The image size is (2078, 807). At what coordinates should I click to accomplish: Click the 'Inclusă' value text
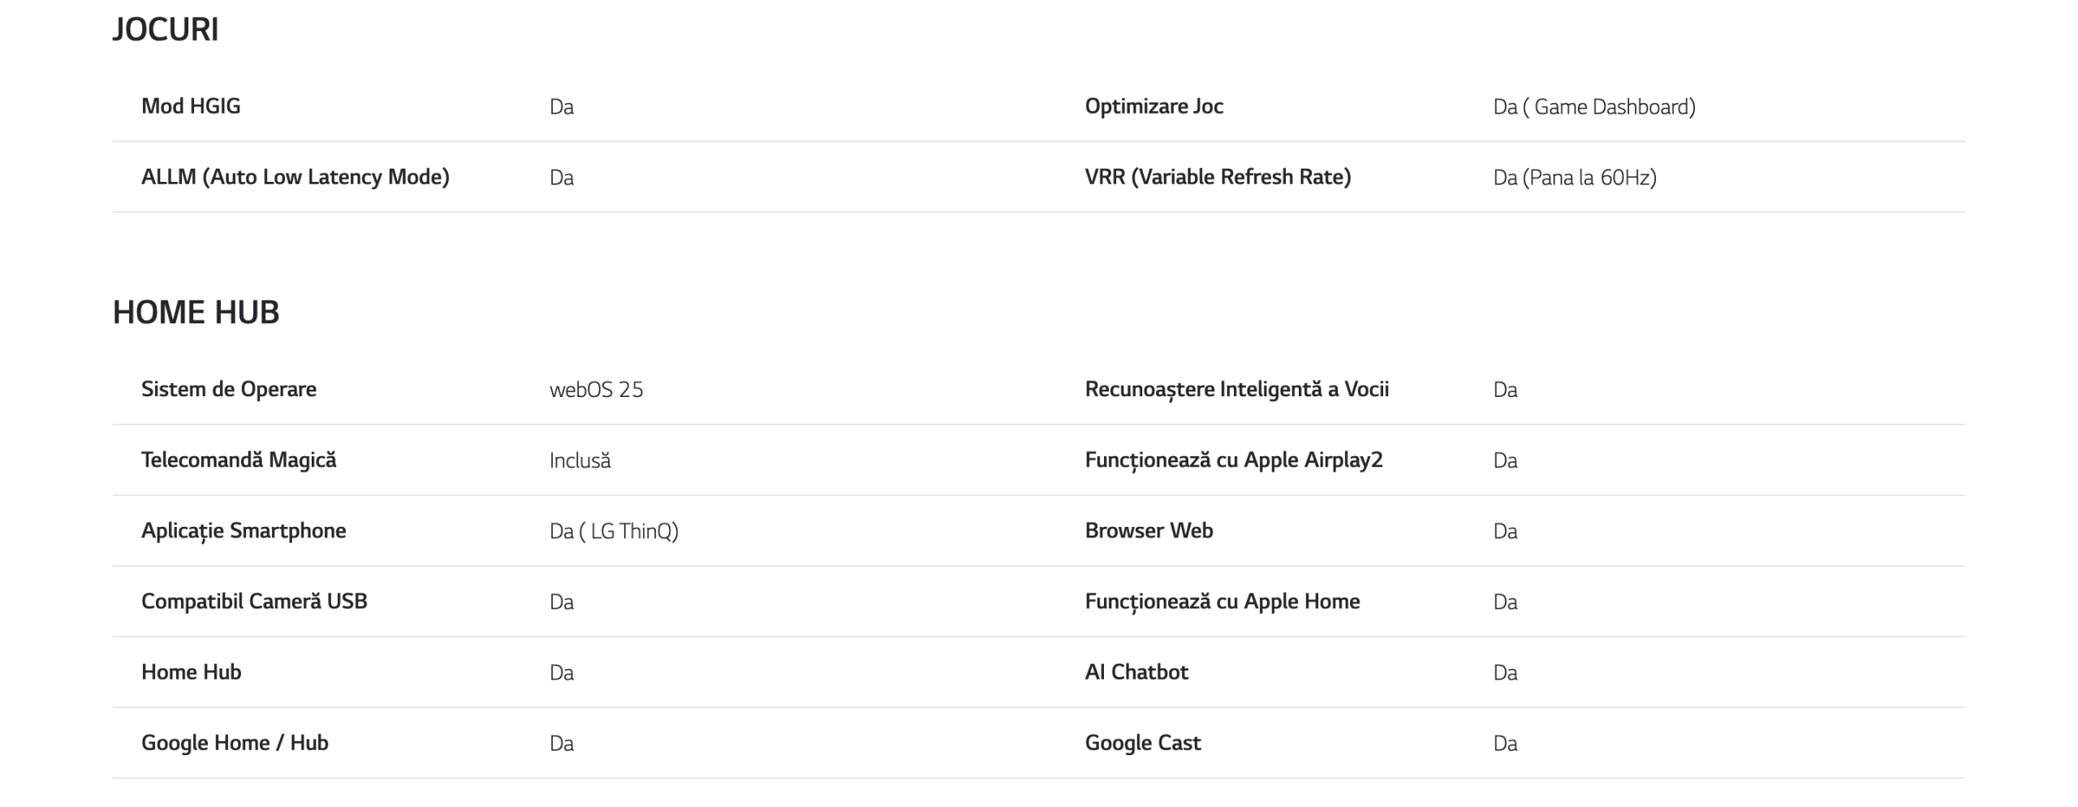(x=580, y=460)
